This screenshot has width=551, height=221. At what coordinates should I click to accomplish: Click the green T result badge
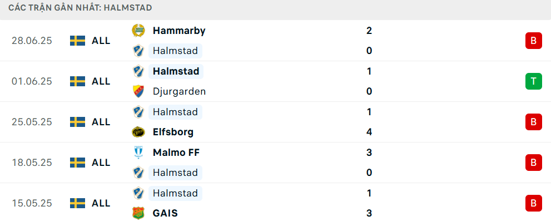tap(533, 81)
